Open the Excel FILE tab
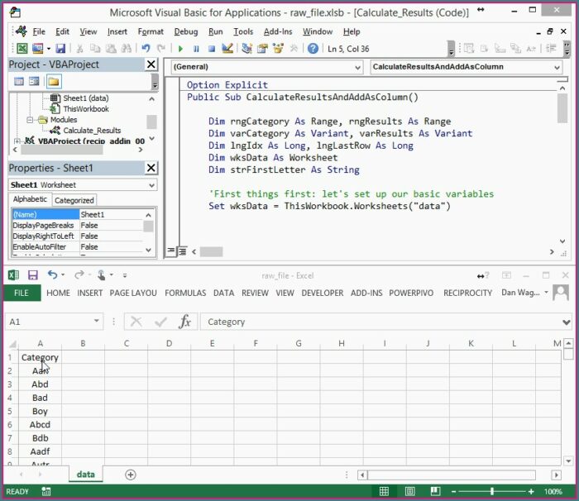 pos(21,293)
